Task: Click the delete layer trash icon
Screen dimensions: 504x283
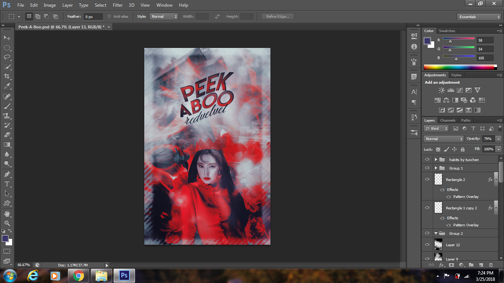Action: tap(491, 265)
